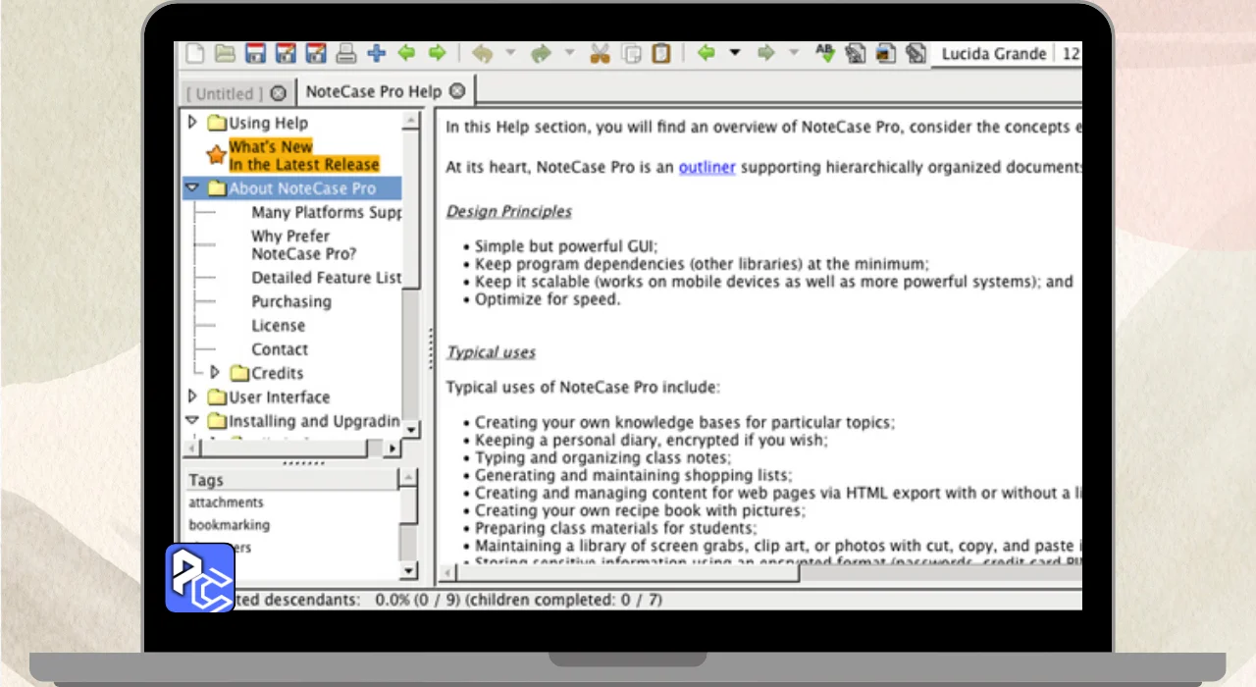Expand the Using Help tree node
The image size is (1256, 687).
point(193,123)
